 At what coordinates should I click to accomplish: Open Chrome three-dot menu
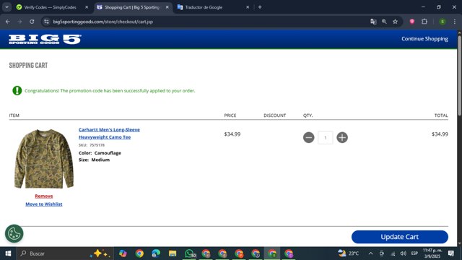(455, 22)
